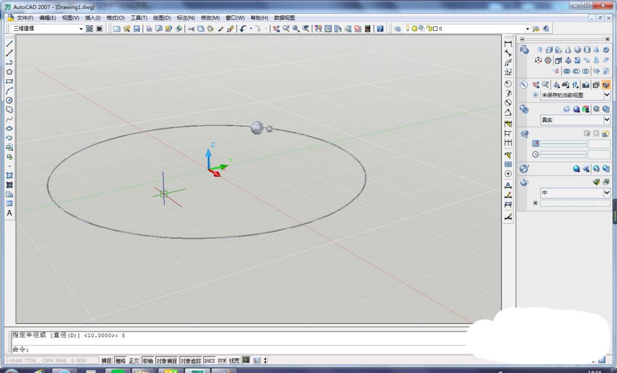Screen dimensions: 617x373
Task: Open the Layer Properties Manager icon
Action: point(398,29)
